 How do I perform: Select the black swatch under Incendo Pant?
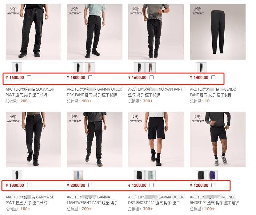(201, 67)
